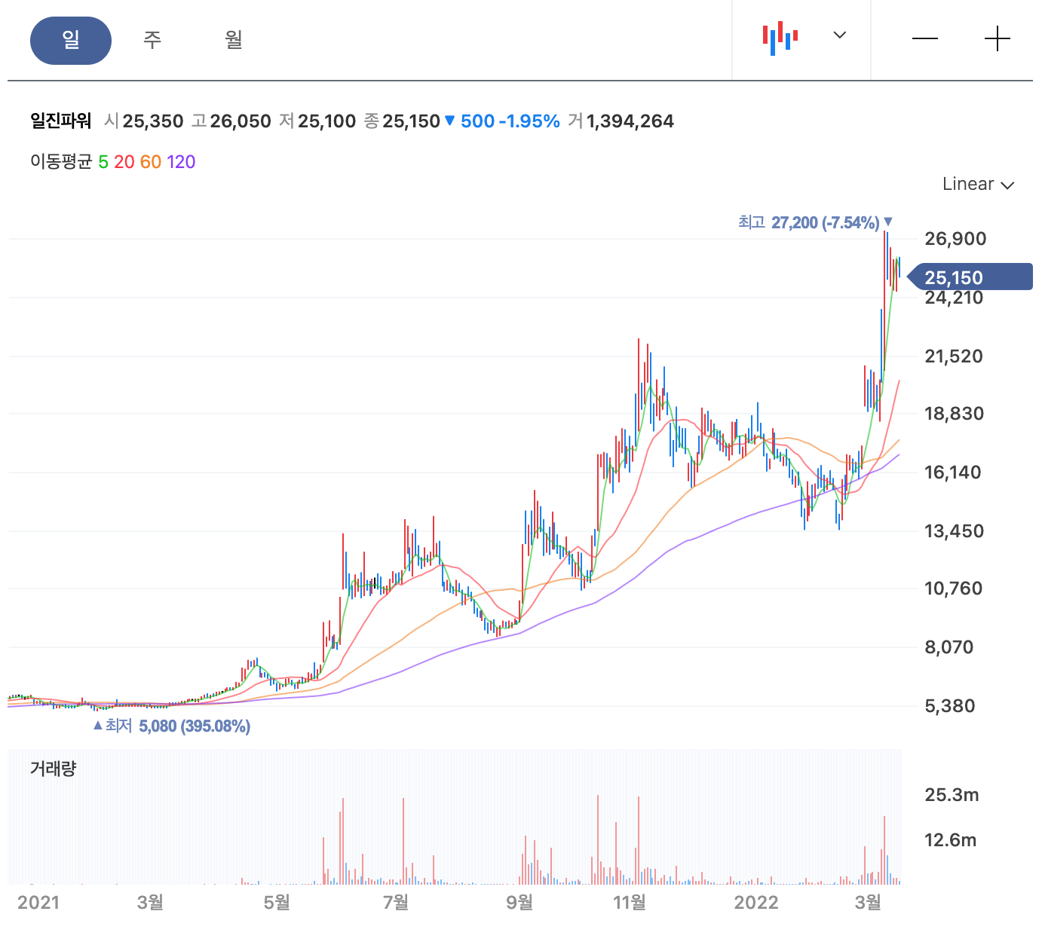Click the high price 고 26,050

pyautogui.click(x=231, y=121)
